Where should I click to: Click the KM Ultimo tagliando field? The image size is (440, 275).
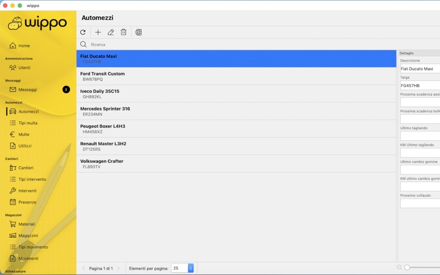click(420, 153)
